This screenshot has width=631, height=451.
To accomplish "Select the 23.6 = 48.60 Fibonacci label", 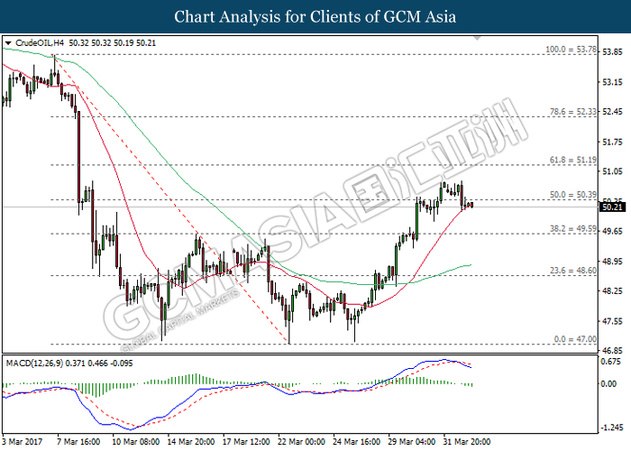I will (x=573, y=271).
